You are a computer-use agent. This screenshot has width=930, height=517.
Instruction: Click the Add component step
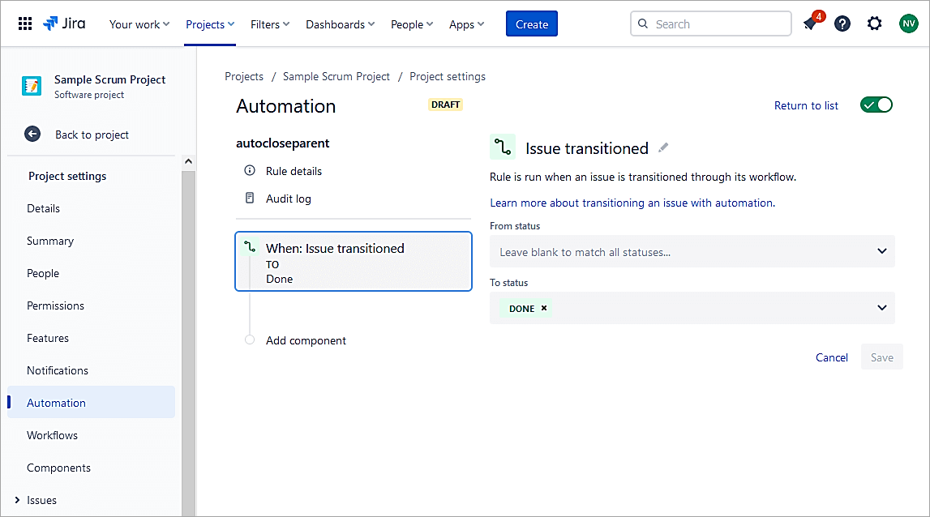click(306, 340)
